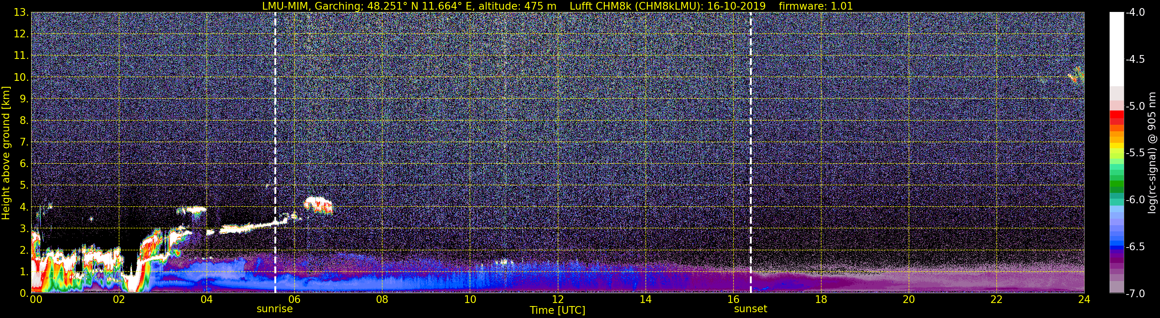Click the 'Height above ground [km]' axis label

tap(6, 153)
